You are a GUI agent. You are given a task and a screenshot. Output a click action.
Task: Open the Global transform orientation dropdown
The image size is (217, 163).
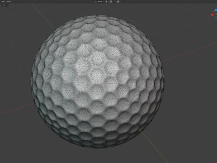pyautogui.click(x=99, y=1)
